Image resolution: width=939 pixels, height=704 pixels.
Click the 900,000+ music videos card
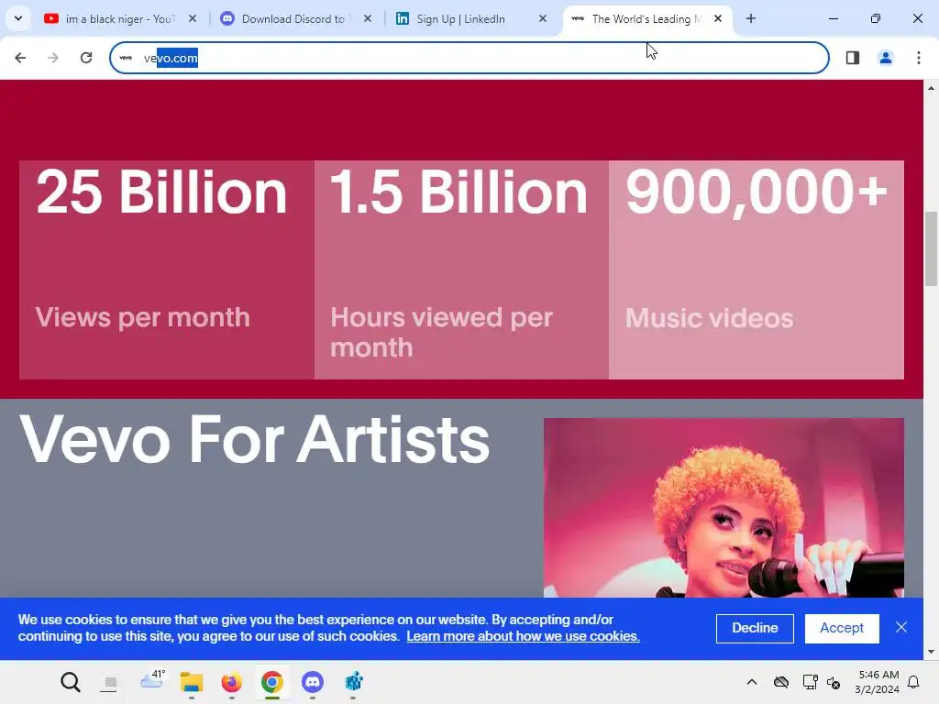point(757,269)
